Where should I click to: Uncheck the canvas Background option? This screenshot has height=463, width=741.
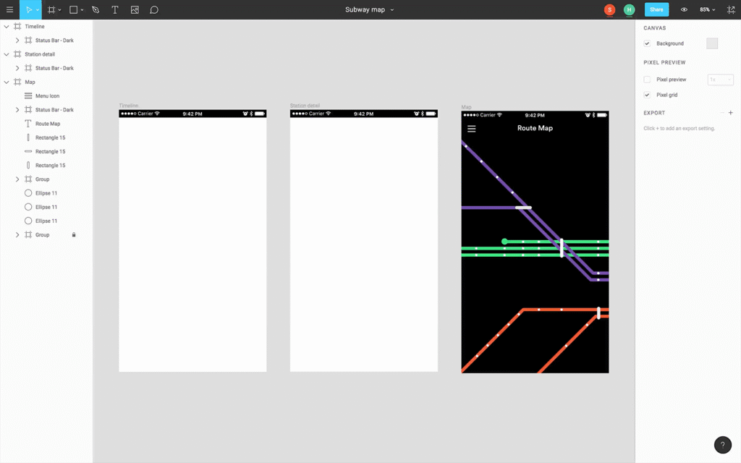tap(647, 43)
